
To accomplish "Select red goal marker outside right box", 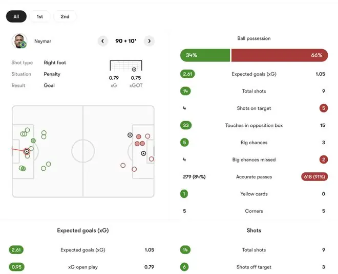I will pyautogui.click(x=130, y=135).
